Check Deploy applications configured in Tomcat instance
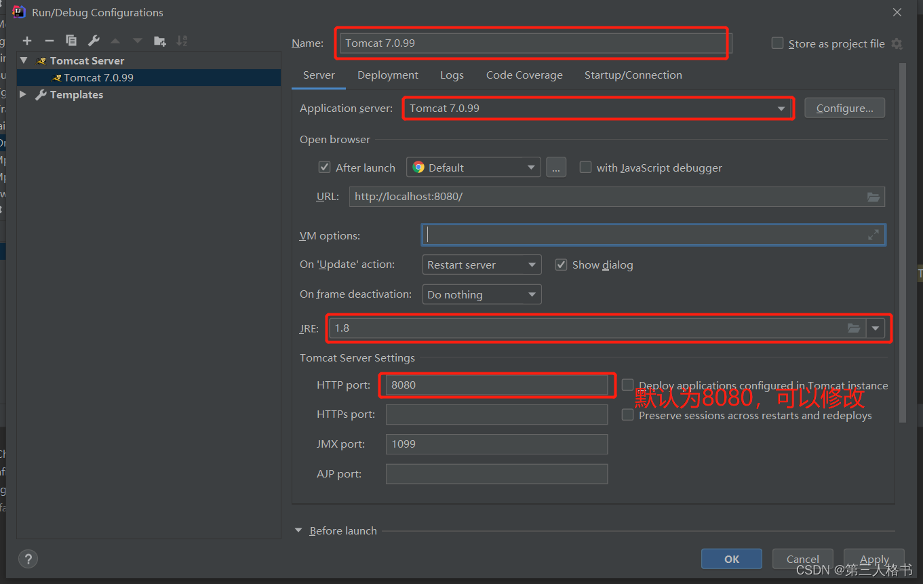Viewport: 923px width, 584px height. click(628, 385)
